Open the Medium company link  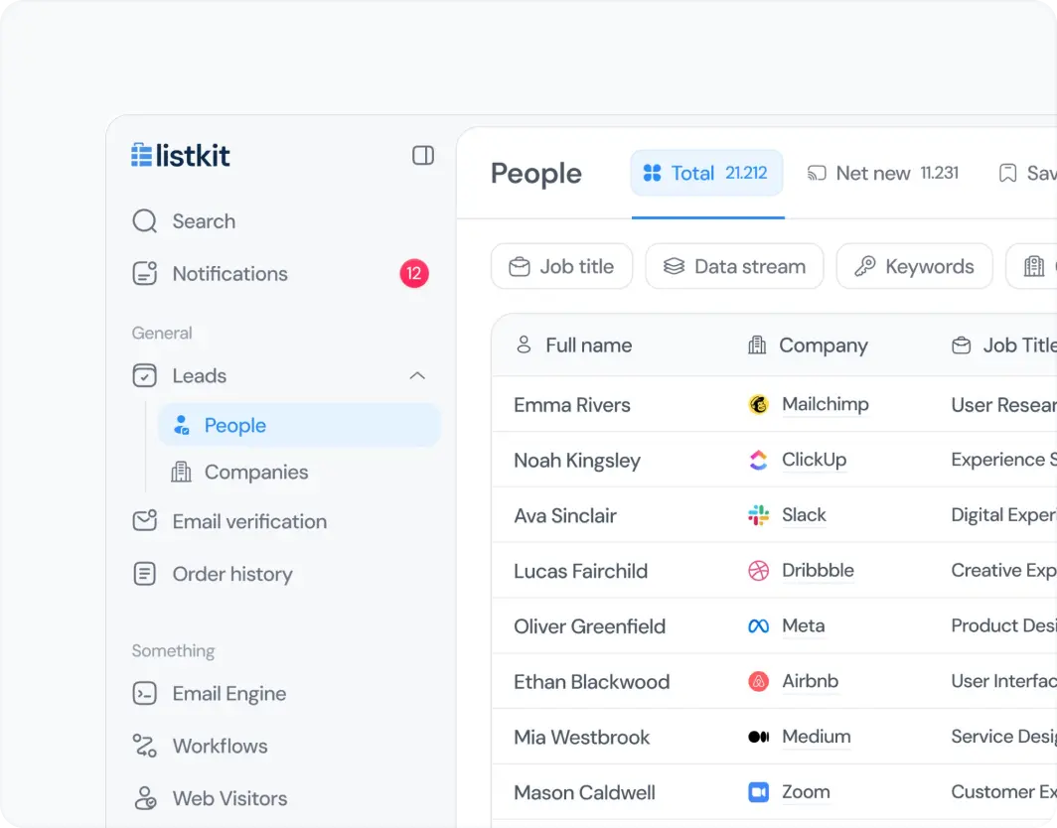[x=816, y=737]
